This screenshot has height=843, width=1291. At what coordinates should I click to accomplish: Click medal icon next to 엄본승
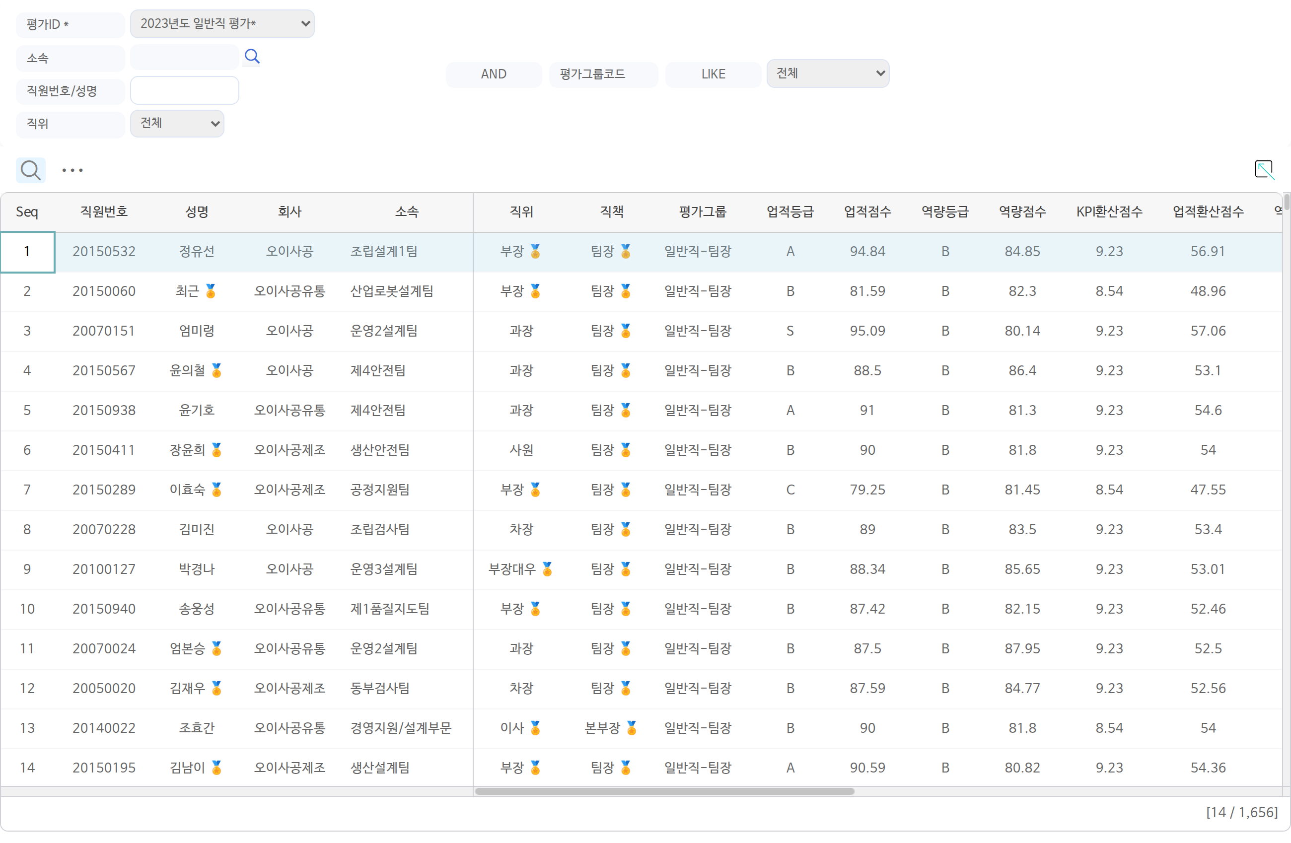[x=216, y=649]
